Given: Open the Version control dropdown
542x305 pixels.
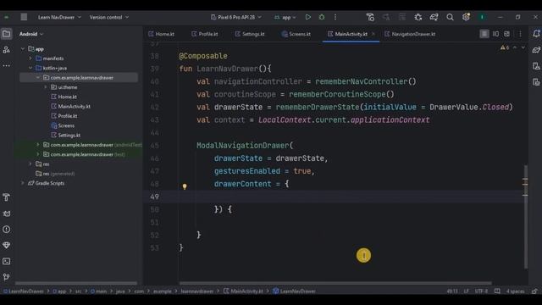Looking at the screenshot, I should tap(109, 17).
